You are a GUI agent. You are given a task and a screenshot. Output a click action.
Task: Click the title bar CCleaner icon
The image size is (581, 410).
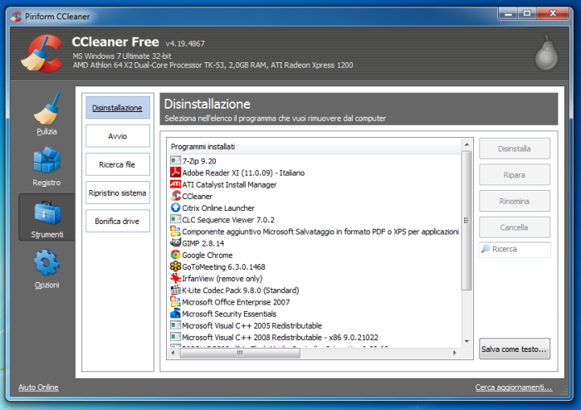pos(16,17)
